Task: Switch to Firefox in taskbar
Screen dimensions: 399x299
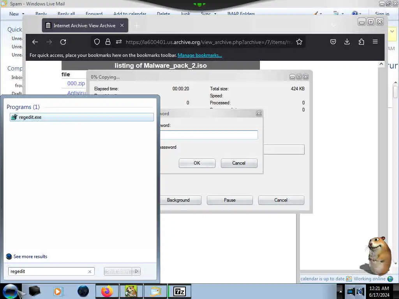Action: click(107, 291)
